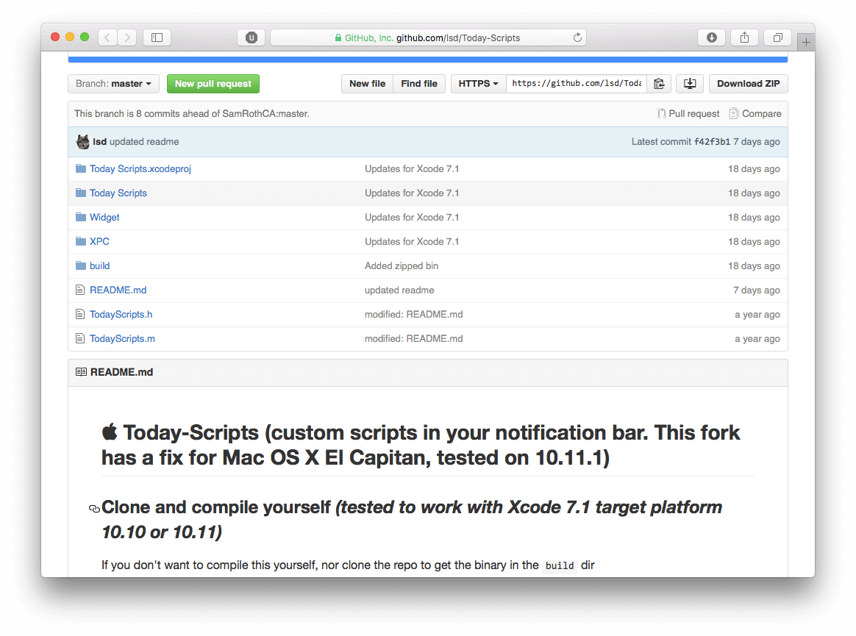Click file icon beside TodayScripts.h
Viewport: 856px width, 636px height.
click(80, 314)
